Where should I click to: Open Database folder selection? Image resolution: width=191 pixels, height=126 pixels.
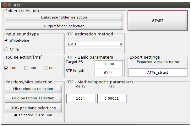click(64, 17)
